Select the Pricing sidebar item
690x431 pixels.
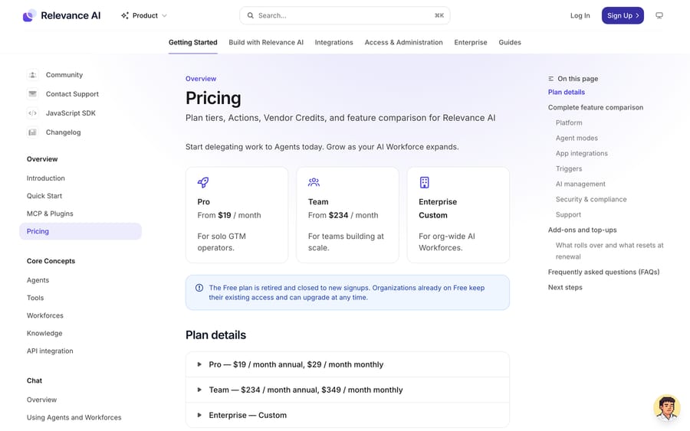pyautogui.click(x=80, y=231)
